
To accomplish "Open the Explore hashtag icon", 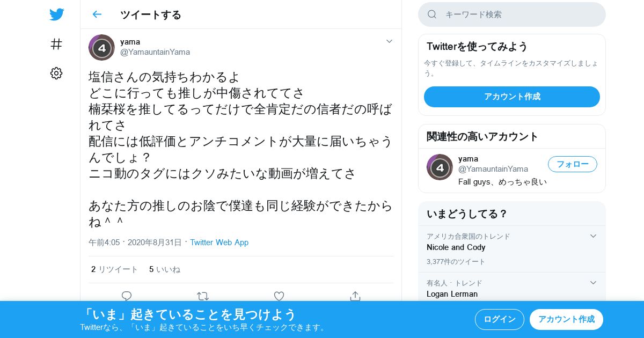I will (x=56, y=44).
